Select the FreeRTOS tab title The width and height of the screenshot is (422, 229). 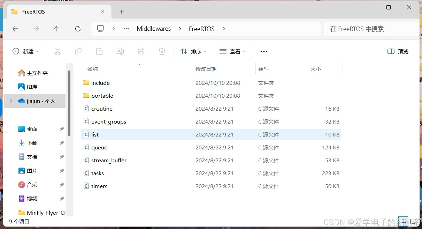click(33, 12)
